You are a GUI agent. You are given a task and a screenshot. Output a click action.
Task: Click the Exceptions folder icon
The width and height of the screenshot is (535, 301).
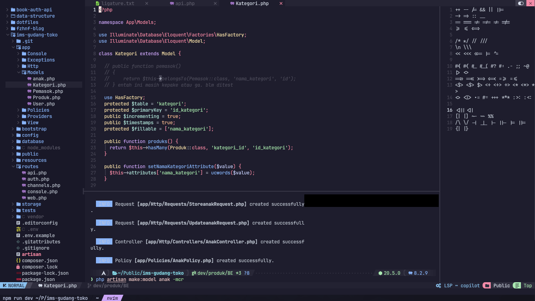[x=24, y=60]
